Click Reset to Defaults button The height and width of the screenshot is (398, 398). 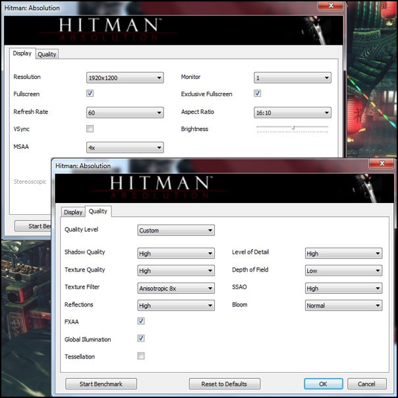click(225, 384)
